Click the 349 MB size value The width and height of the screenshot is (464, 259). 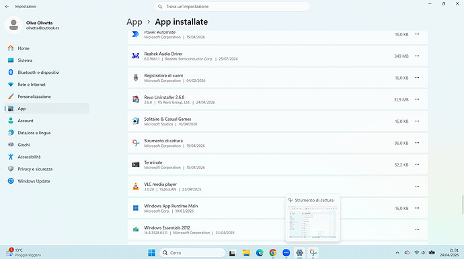point(401,56)
